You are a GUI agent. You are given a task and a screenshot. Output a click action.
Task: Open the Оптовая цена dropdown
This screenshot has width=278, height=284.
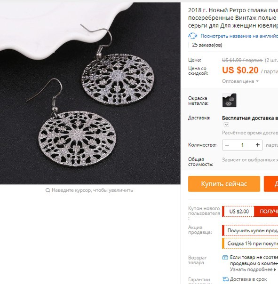[240, 81]
